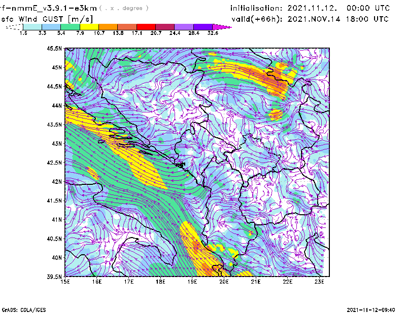Click the 16E longitude label
Image resolution: width=406 pixels, height=313 pixels.
97,282
